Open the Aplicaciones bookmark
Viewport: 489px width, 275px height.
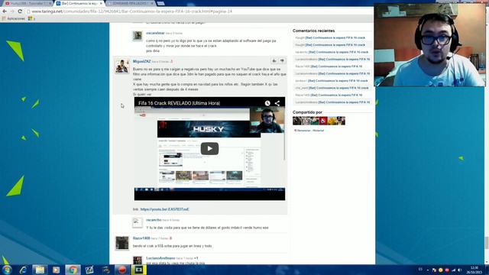14,18
